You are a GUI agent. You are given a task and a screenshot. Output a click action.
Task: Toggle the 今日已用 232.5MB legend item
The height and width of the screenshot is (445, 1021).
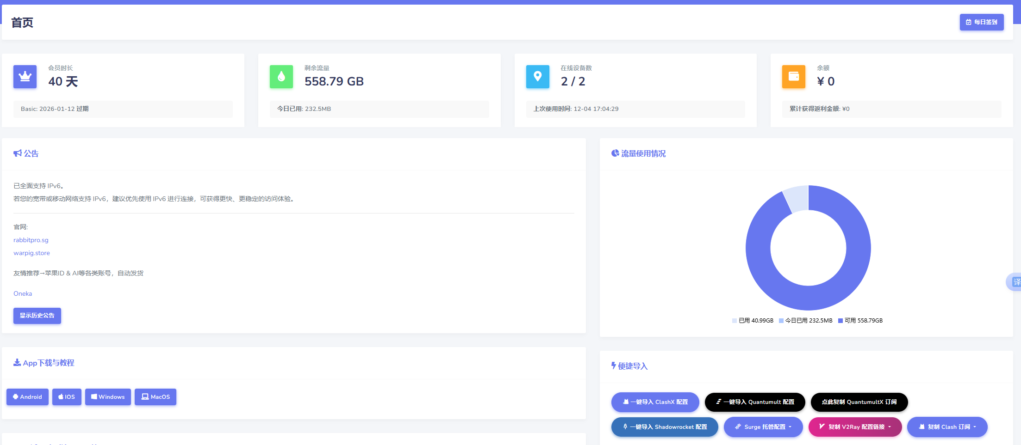click(805, 321)
